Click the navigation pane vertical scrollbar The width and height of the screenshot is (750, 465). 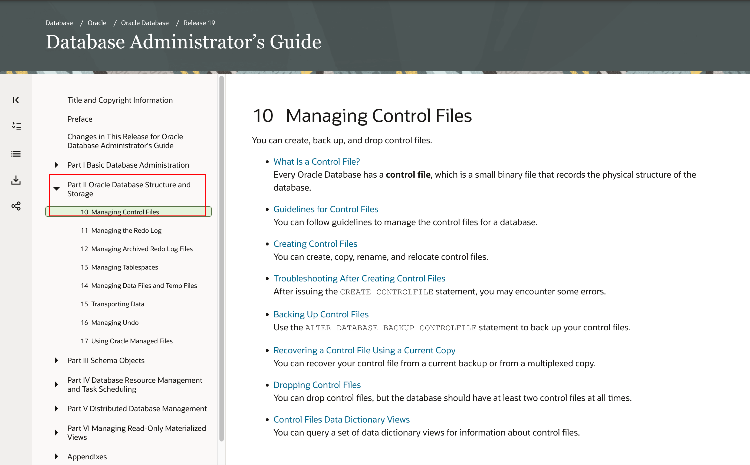point(221,258)
